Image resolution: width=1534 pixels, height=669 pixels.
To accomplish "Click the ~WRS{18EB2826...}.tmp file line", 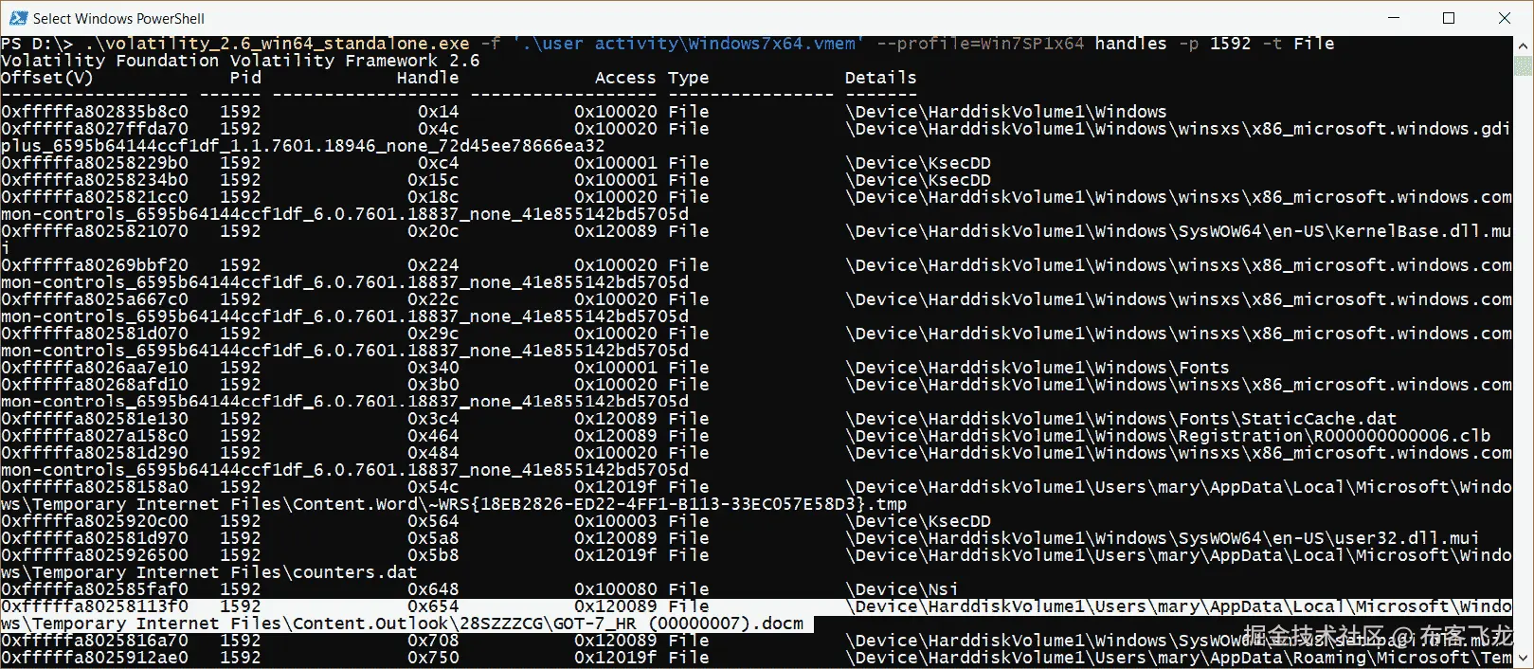I will point(454,504).
